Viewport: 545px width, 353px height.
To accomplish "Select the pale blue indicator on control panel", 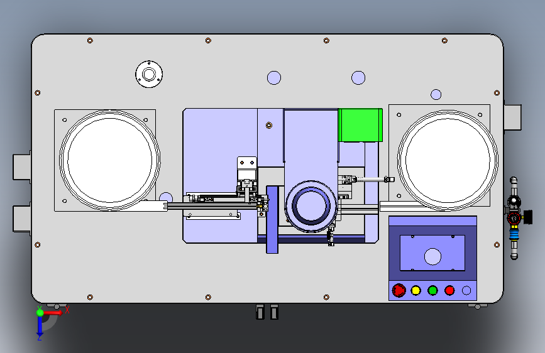I will (x=466, y=290).
